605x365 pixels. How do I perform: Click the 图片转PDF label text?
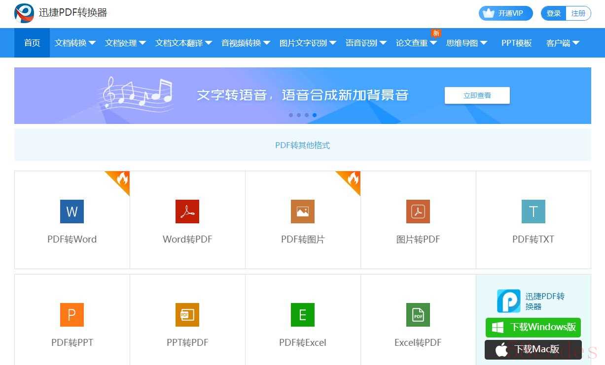click(x=418, y=240)
